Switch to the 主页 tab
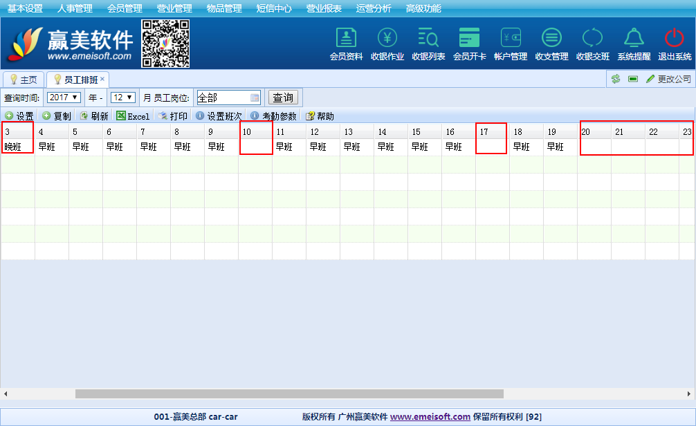Image resolution: width=696 pixels, height=426 pixels. tap(24, 80)
